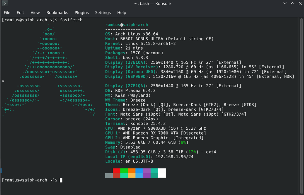The width and height of the screenshot is (304, 195).
Task: Open the File menu
Action: [7, 13]
